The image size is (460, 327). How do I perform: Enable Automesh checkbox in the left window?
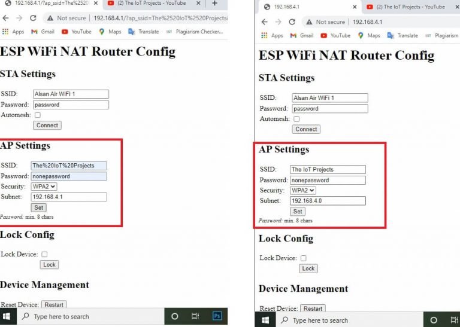(x=38, y=115)
